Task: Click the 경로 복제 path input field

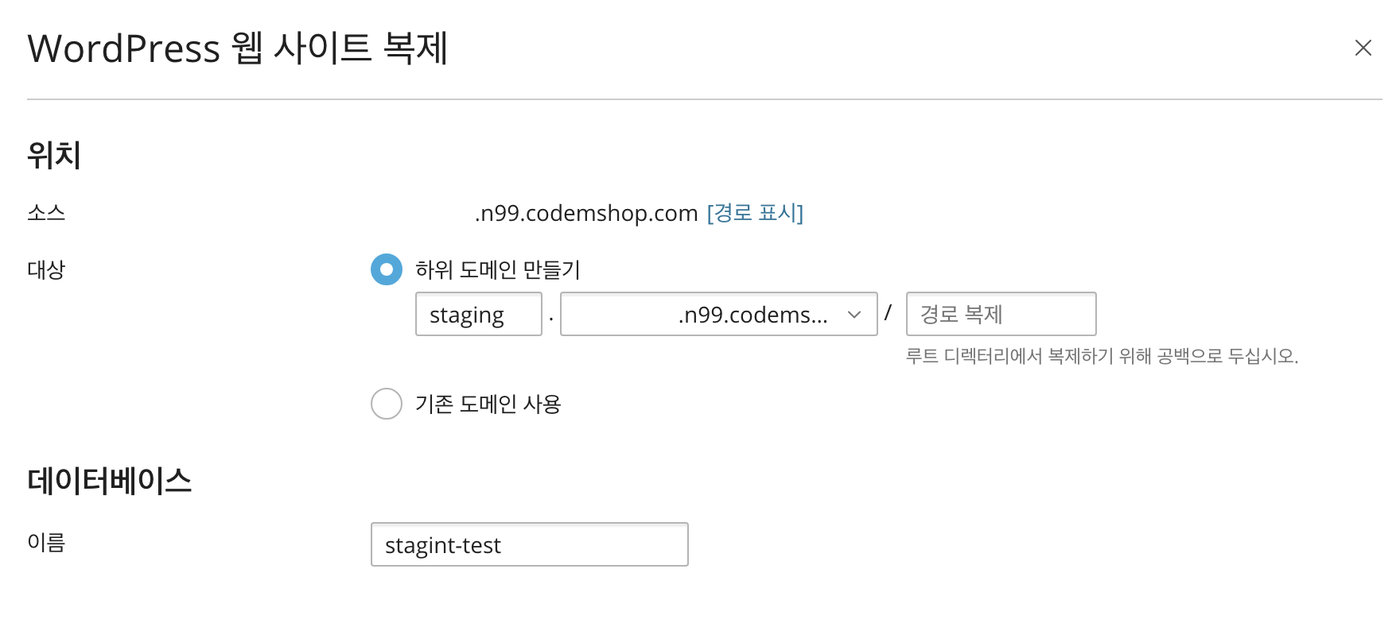Action: tap(1000, 315)
